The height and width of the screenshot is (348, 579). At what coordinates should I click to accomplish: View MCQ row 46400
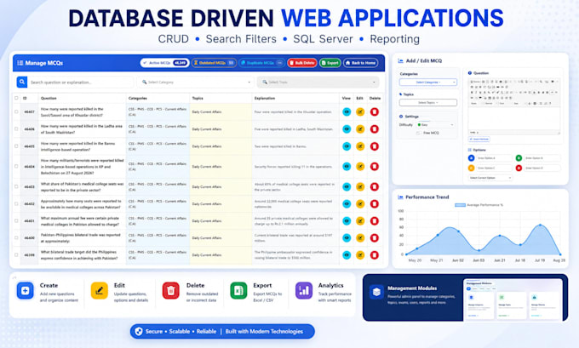tap(347, 237)
